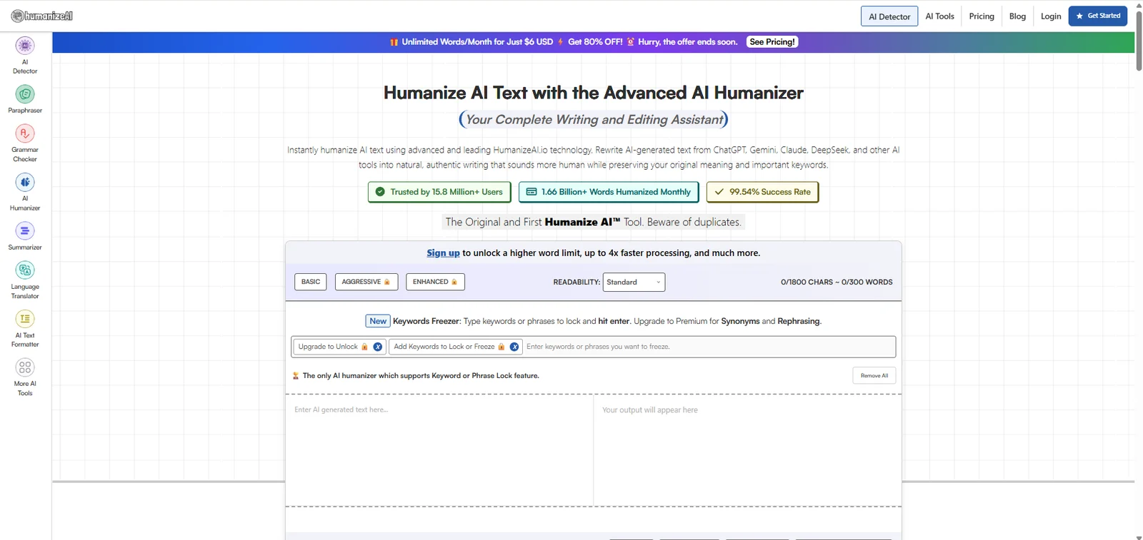Select the AI Humanizer sidebar icon
1143x540 pixels.
pos(25,182)
